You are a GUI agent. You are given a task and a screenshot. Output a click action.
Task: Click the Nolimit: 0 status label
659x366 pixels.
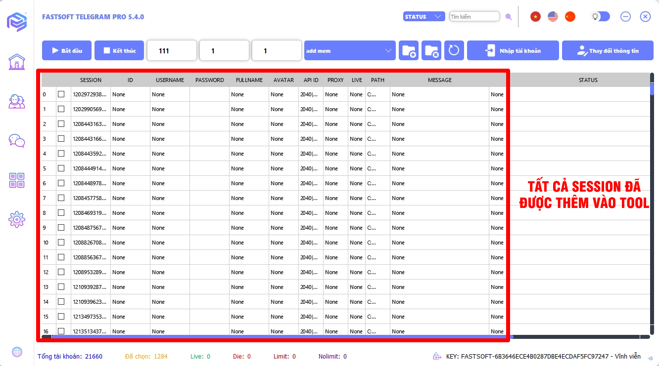point(332,356)
